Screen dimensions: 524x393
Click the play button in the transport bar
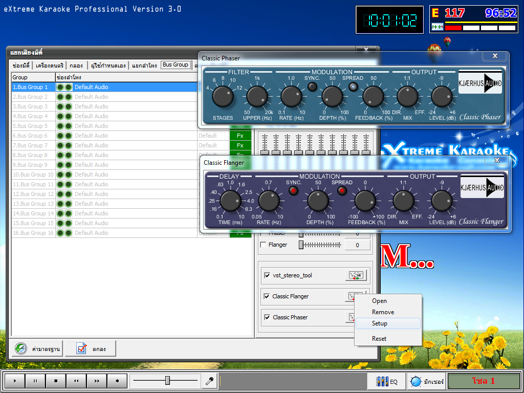tap(15, 381)
